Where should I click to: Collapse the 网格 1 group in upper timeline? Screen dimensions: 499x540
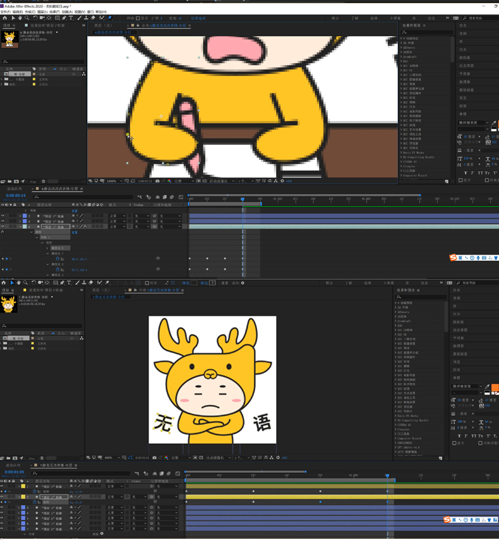click(37, 237)
